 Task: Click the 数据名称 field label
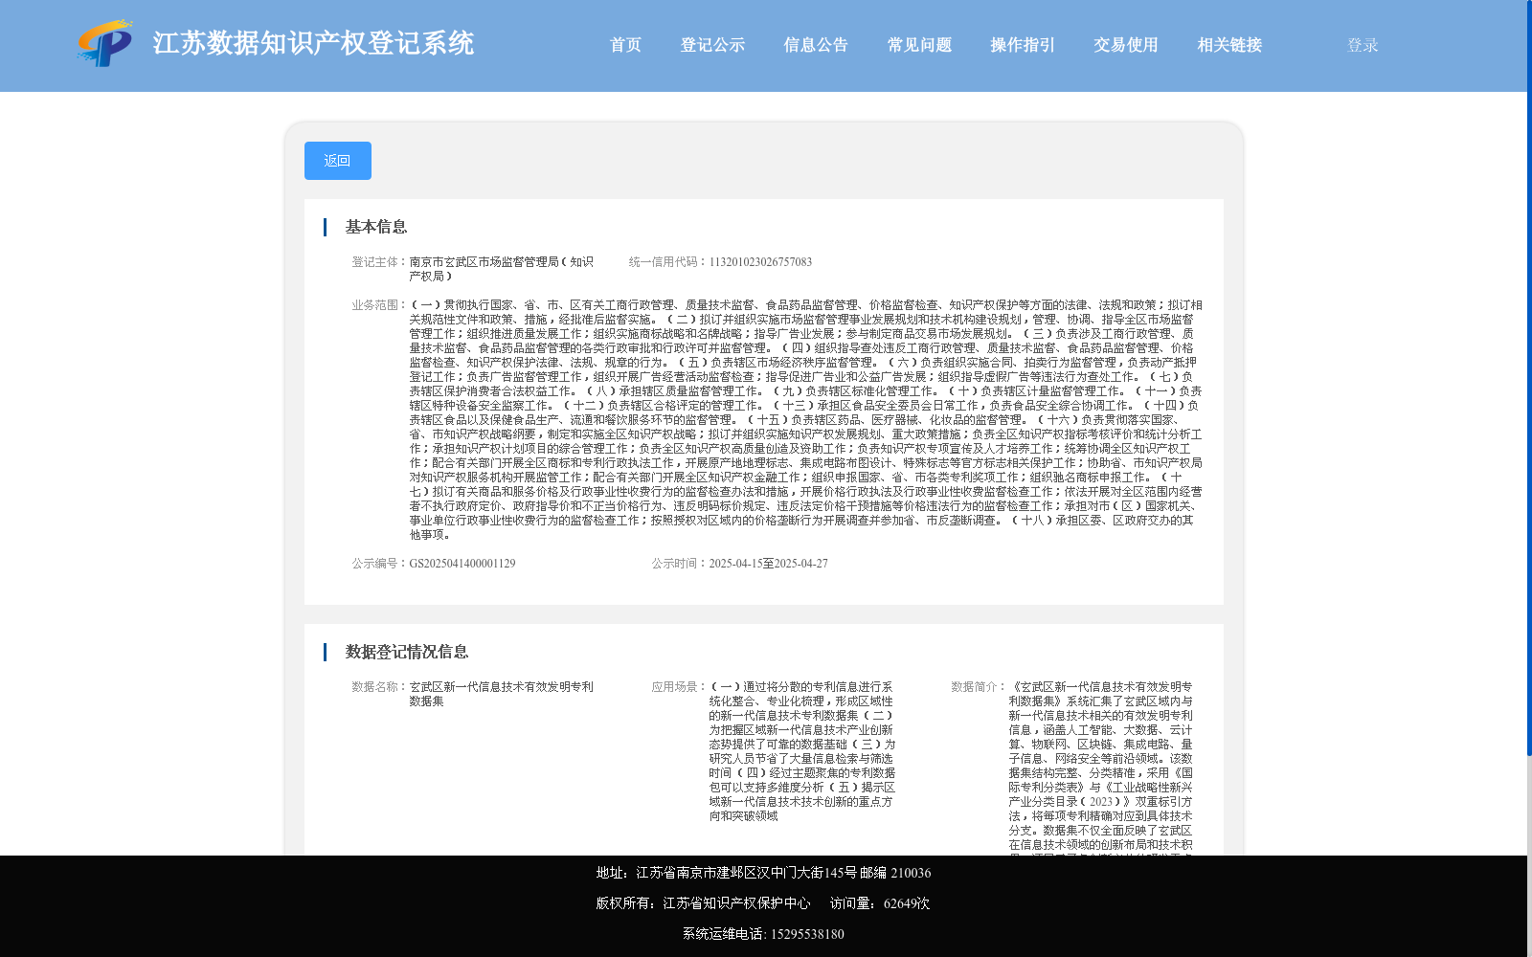coord(380,687)
